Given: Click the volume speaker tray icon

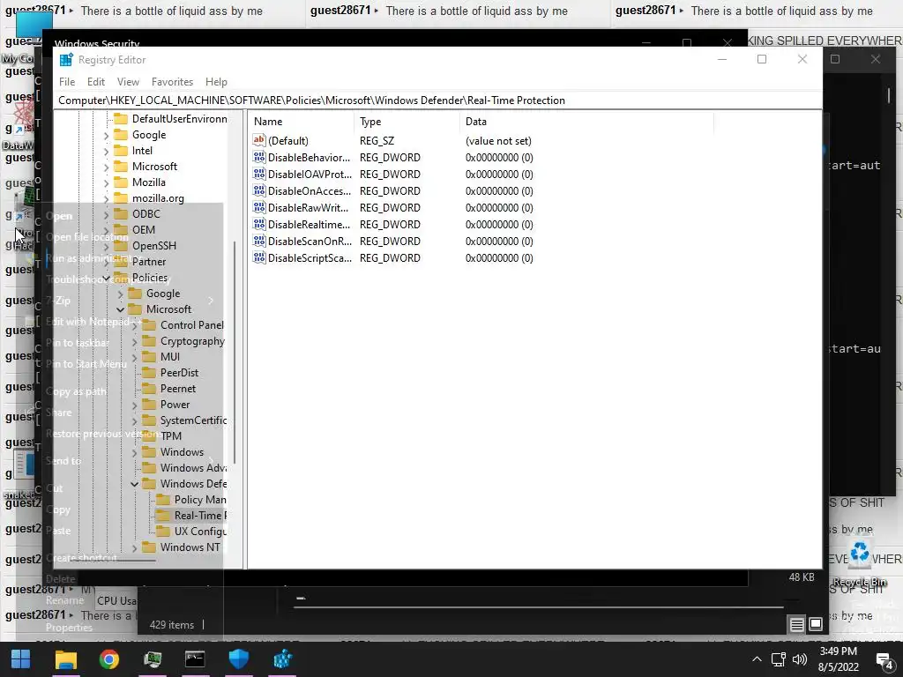Looking at the screenshot, I should [x=800, y=659].
